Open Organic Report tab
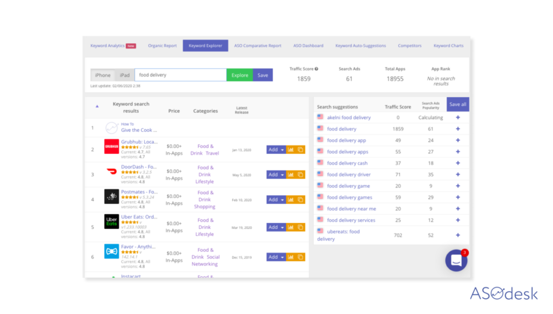 pyautogui.click(x=162, y=46)
